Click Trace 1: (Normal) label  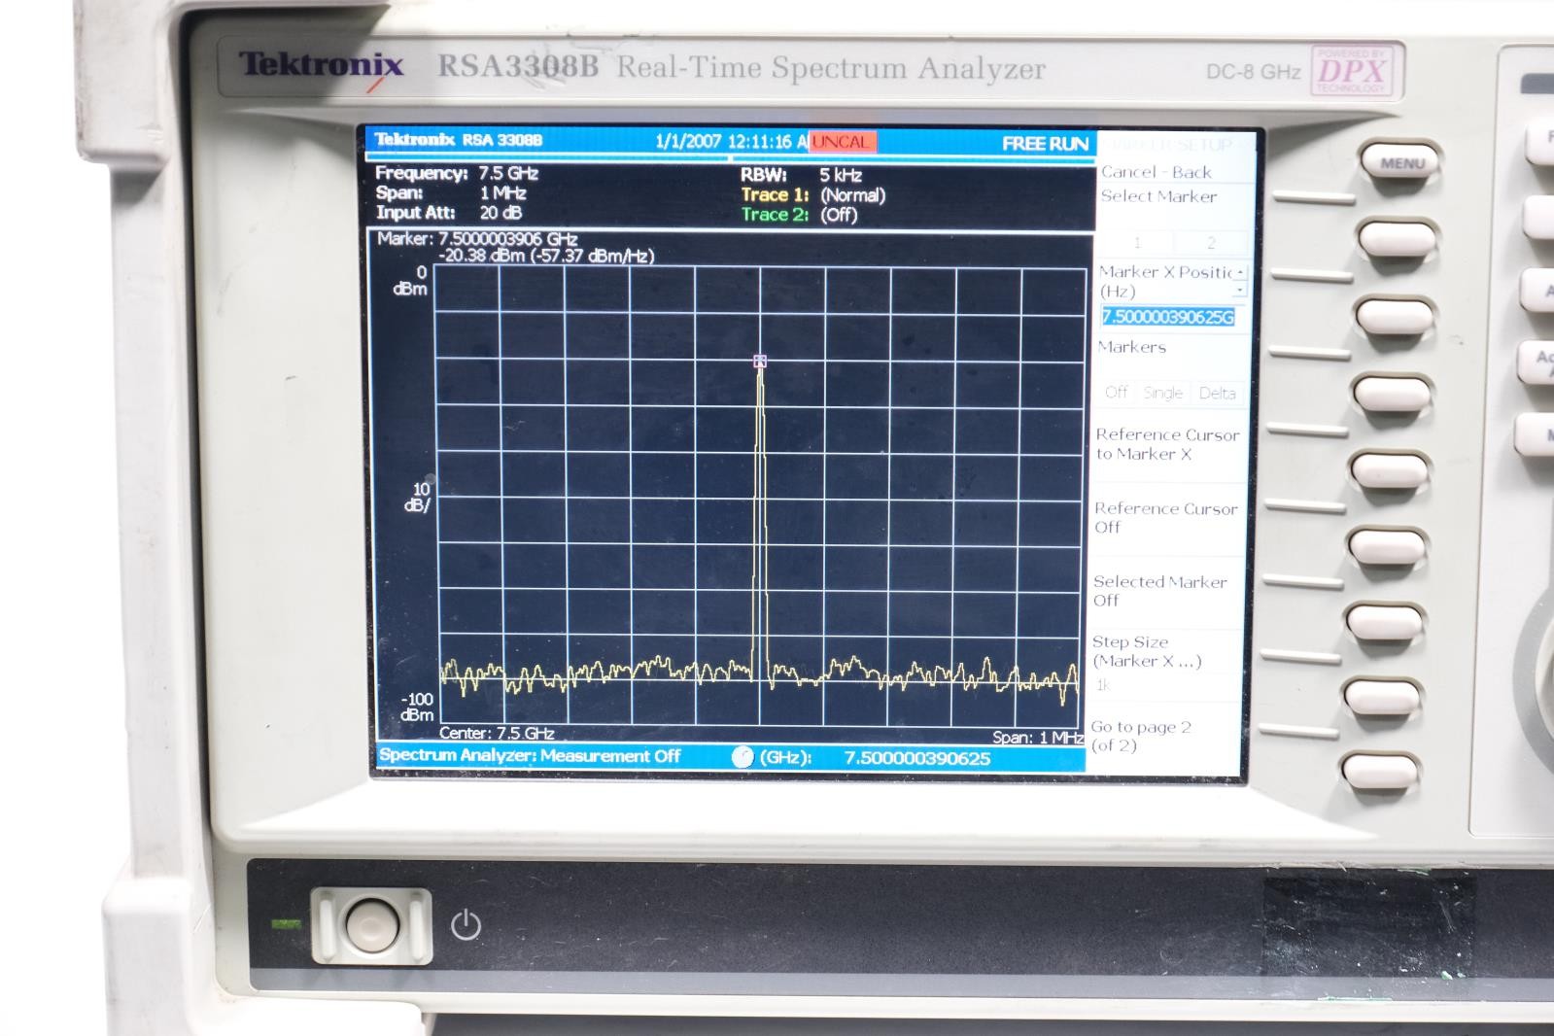click(x=813, y=195)
